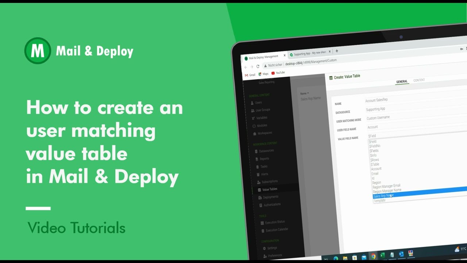Select the GENERAL tab
This screenshot has width=467, height=263.
click(x=402, y=81)
